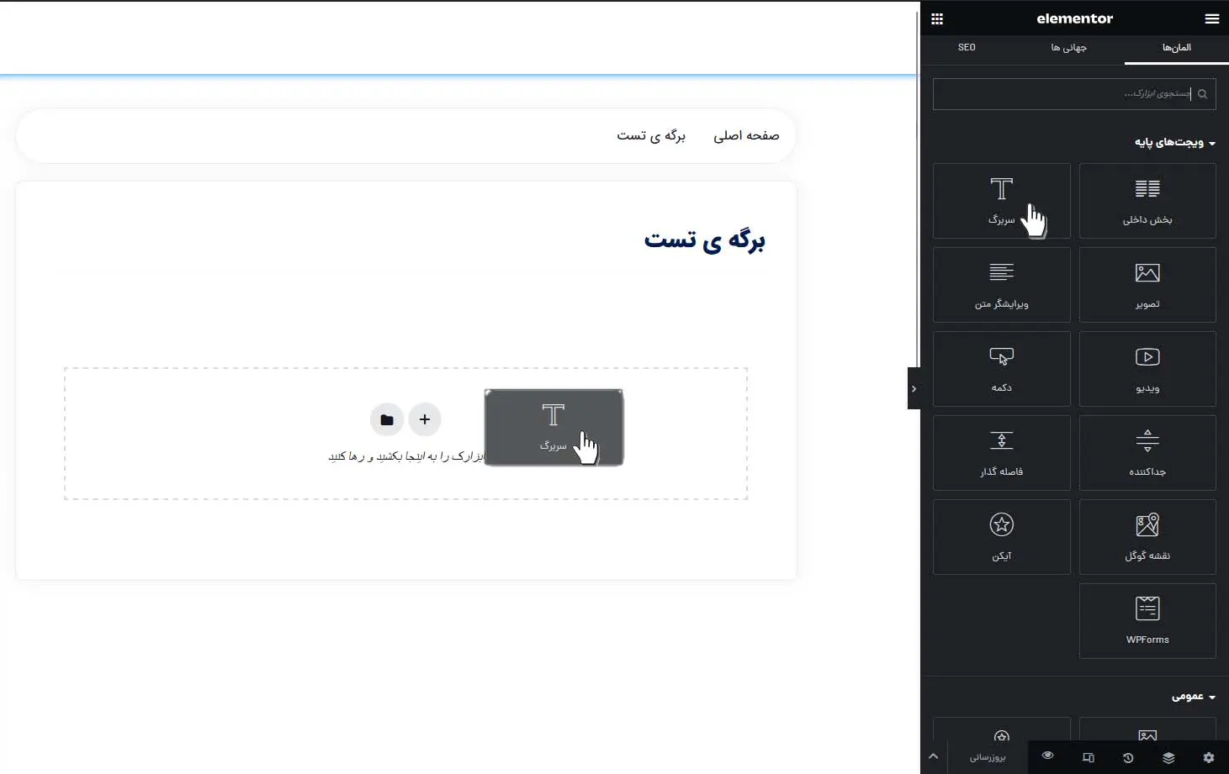
Task: Select the Spacer (فاصله گذار) widget
Action: [1001, 453]
